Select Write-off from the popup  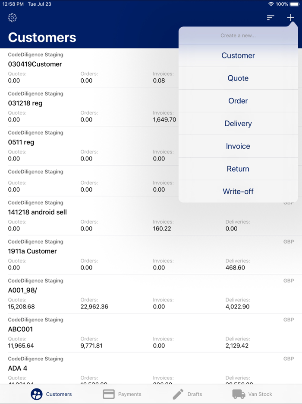pyautogui.click(x=238, y=191)
